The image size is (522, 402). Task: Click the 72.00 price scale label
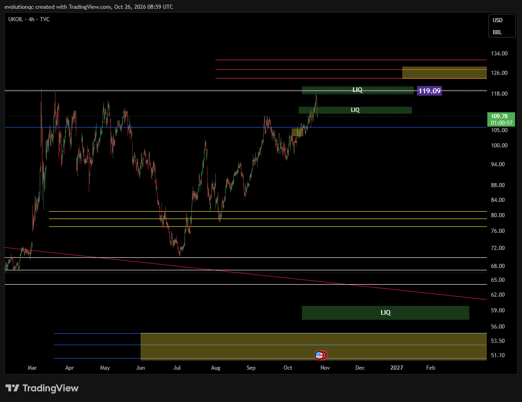click(x=497, y=248)
